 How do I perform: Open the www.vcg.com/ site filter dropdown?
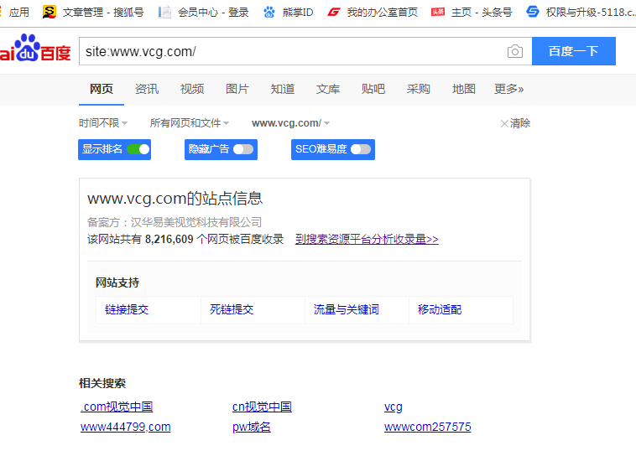pos(290,123)
